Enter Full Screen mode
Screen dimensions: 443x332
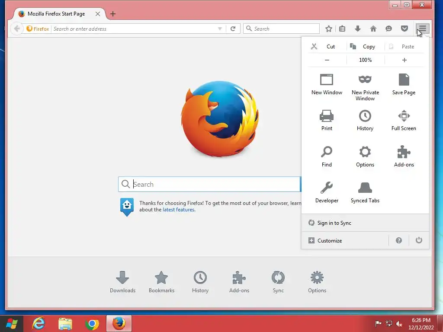(404, 120)
